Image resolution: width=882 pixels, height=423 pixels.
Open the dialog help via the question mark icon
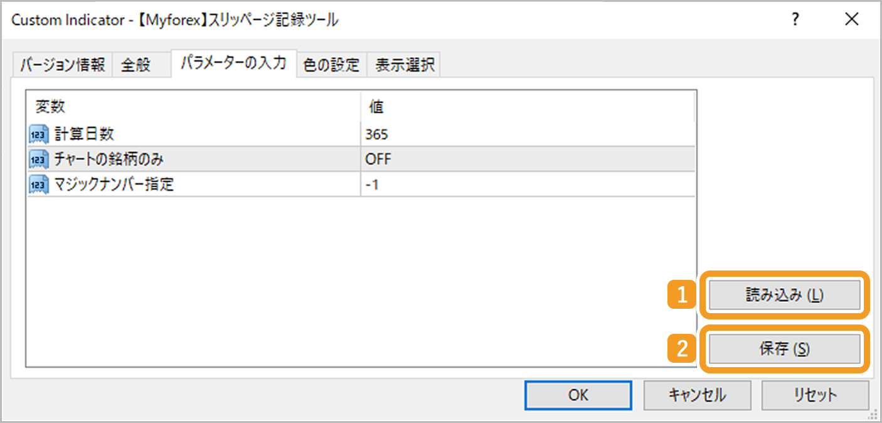(x=795, y=20)
